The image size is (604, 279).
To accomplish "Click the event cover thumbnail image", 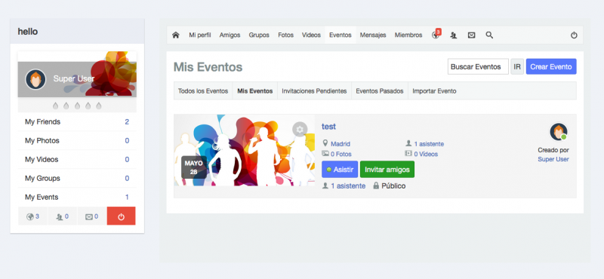I will click(x=244, y=150).
